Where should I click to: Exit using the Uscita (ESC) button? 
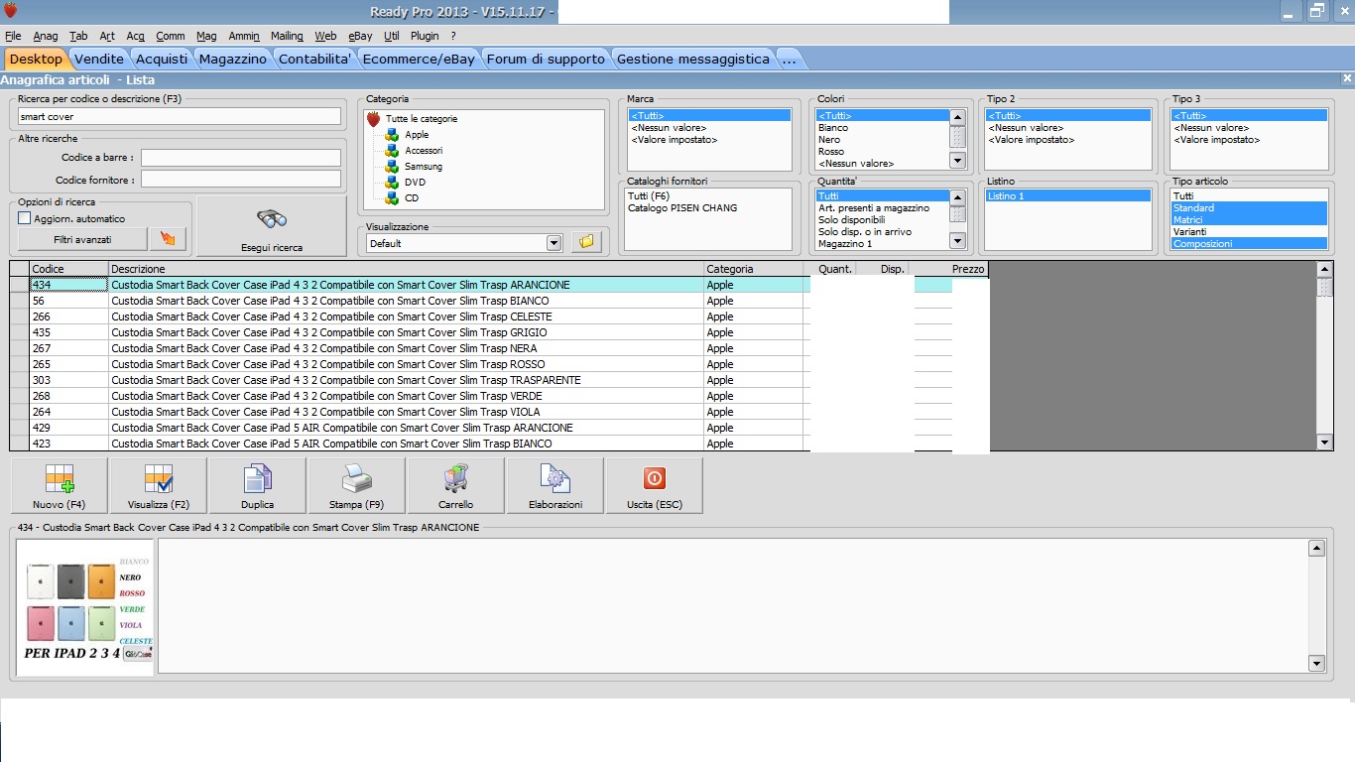point(654,485)
